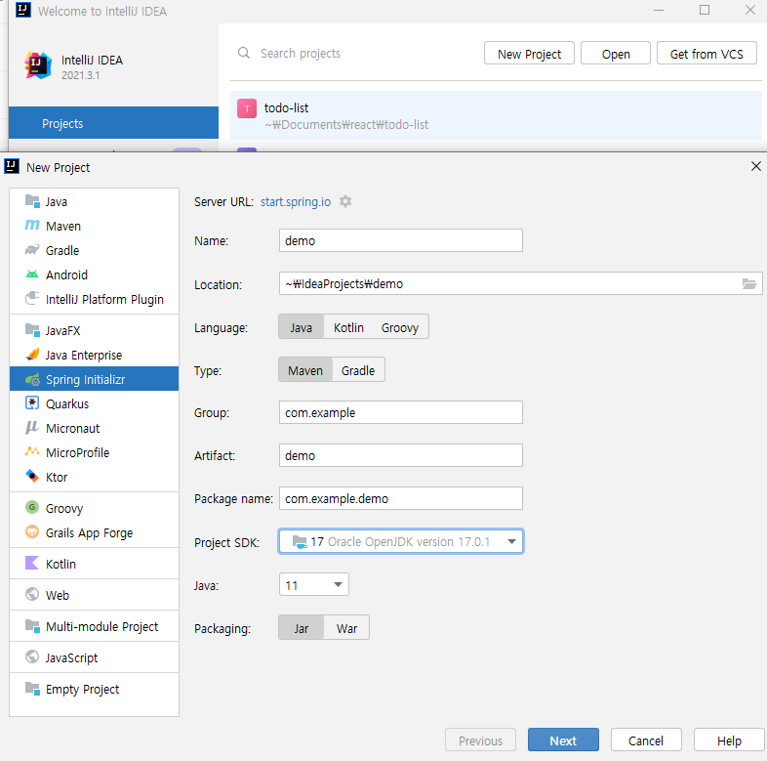Click New Project in Welcome window

(x=529, y=54)
